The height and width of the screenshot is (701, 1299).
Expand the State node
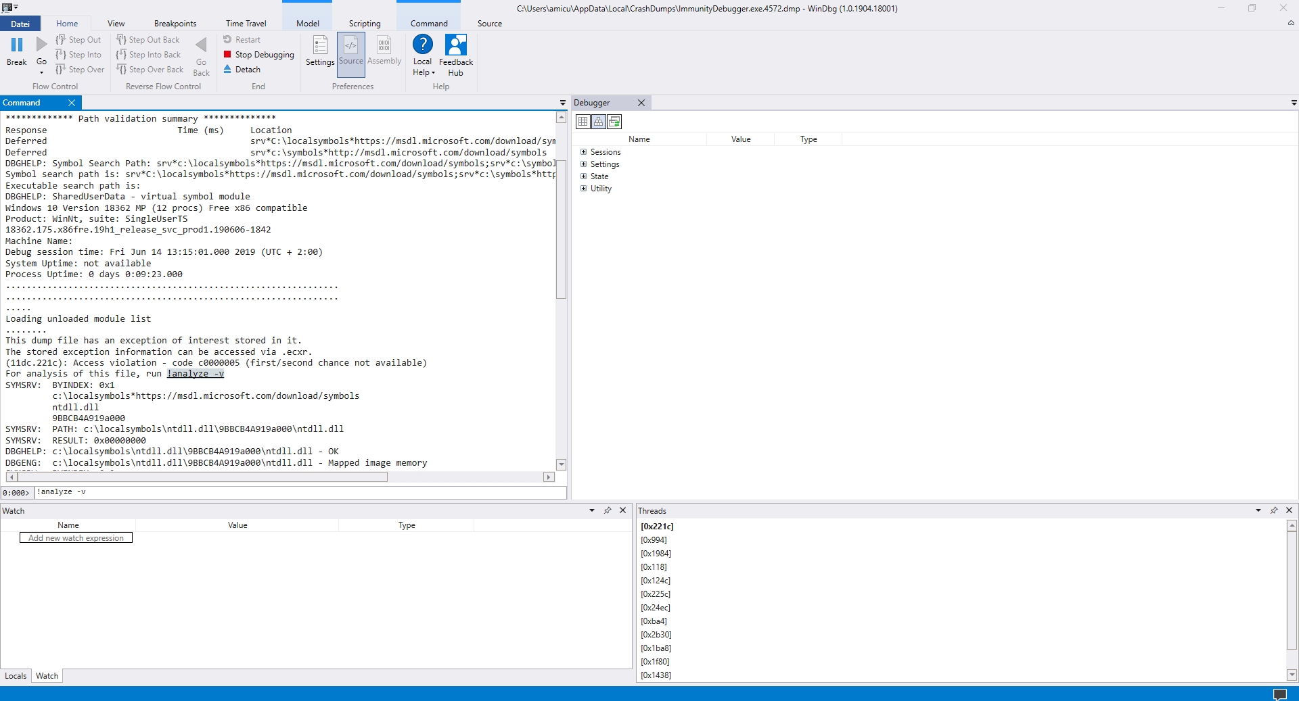(x=583, y=176)
